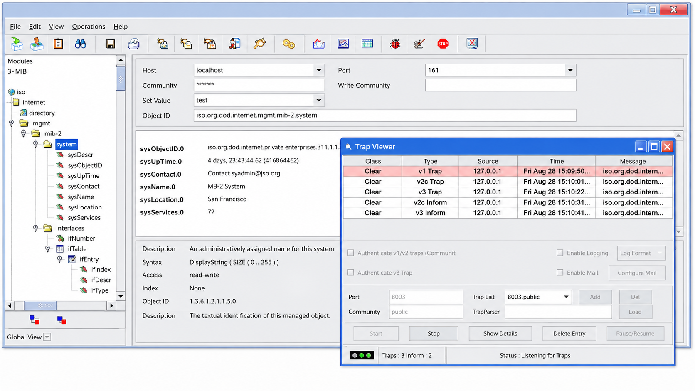Click the ifTable table icon in tree
695x391 pixels.
(60, 249)
